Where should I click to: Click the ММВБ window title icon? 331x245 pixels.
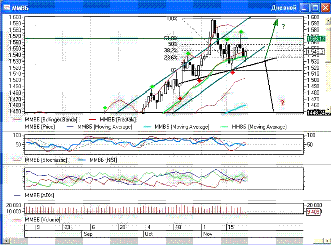pos(7,8)
